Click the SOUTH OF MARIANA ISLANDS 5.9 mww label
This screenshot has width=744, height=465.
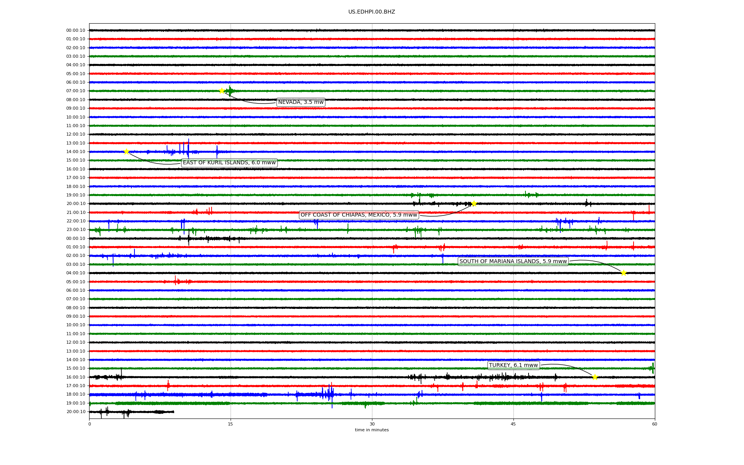tap(513, 262)
